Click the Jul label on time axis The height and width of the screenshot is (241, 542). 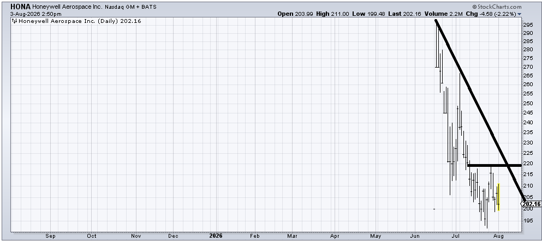(x=456, y=236)
